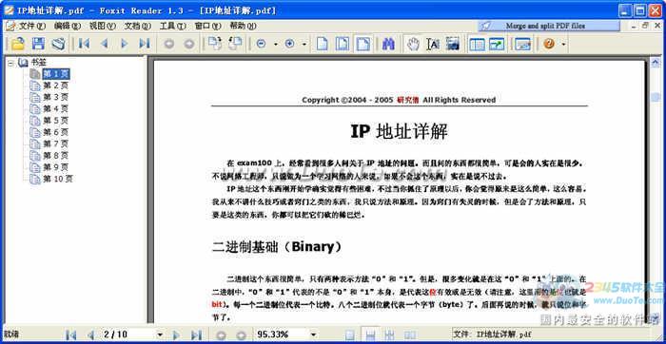666x344 pixels.
Task: Select bookmark 第 5 页
Action: 55,121
